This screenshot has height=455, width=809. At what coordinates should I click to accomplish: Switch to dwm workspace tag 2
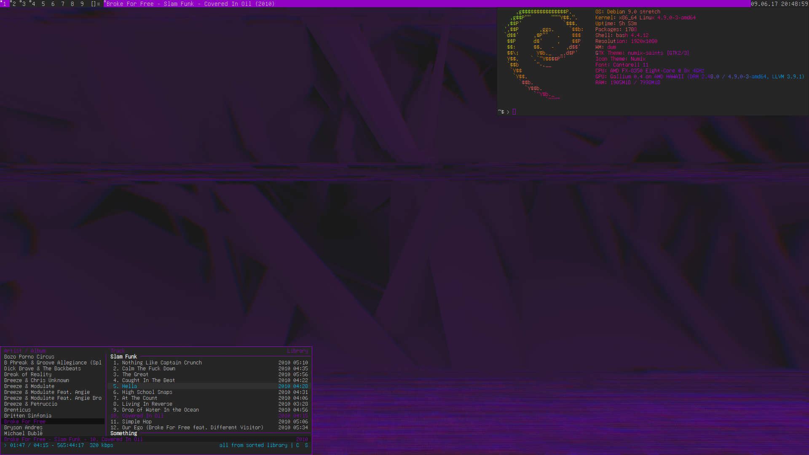tap(14, 4)
